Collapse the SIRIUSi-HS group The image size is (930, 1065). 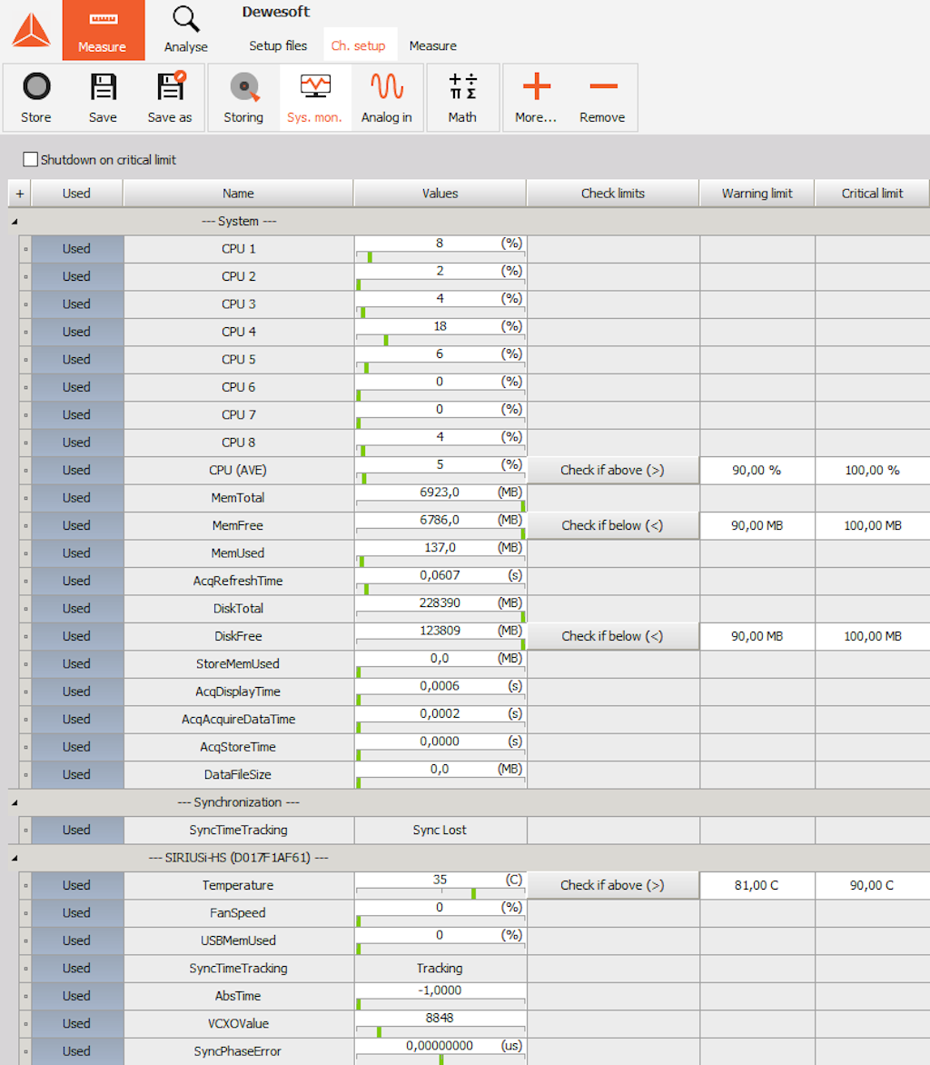15,858
